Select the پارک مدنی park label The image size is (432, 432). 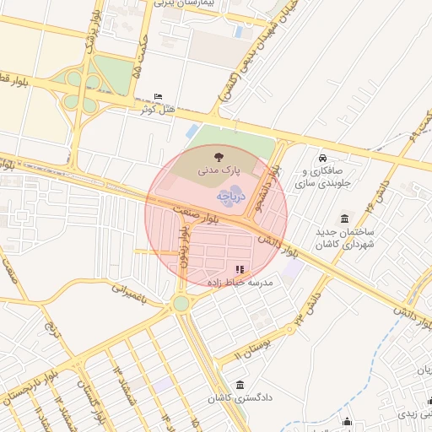click(219, 170)
